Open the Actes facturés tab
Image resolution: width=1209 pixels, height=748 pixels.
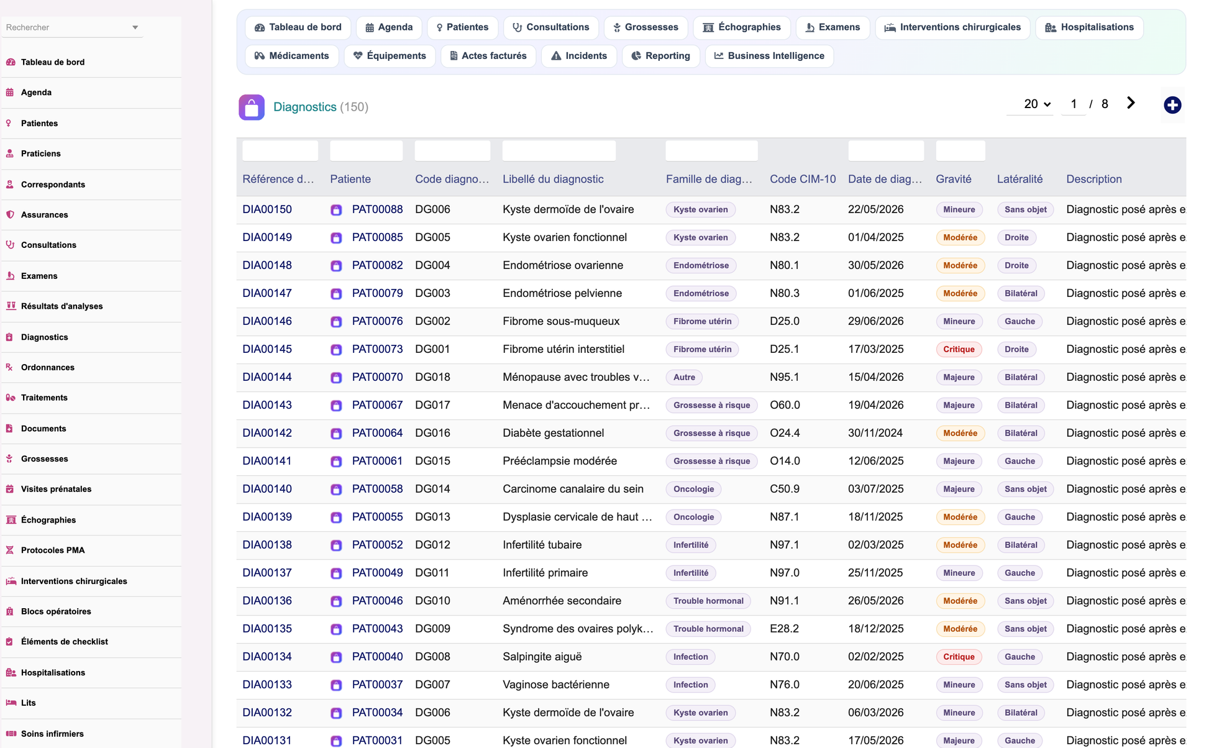(x=488, y=56)
